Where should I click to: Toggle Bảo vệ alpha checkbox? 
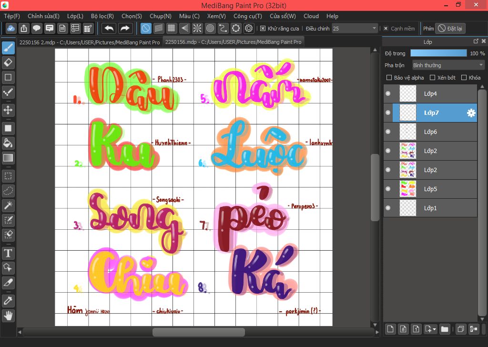point(389,78)
